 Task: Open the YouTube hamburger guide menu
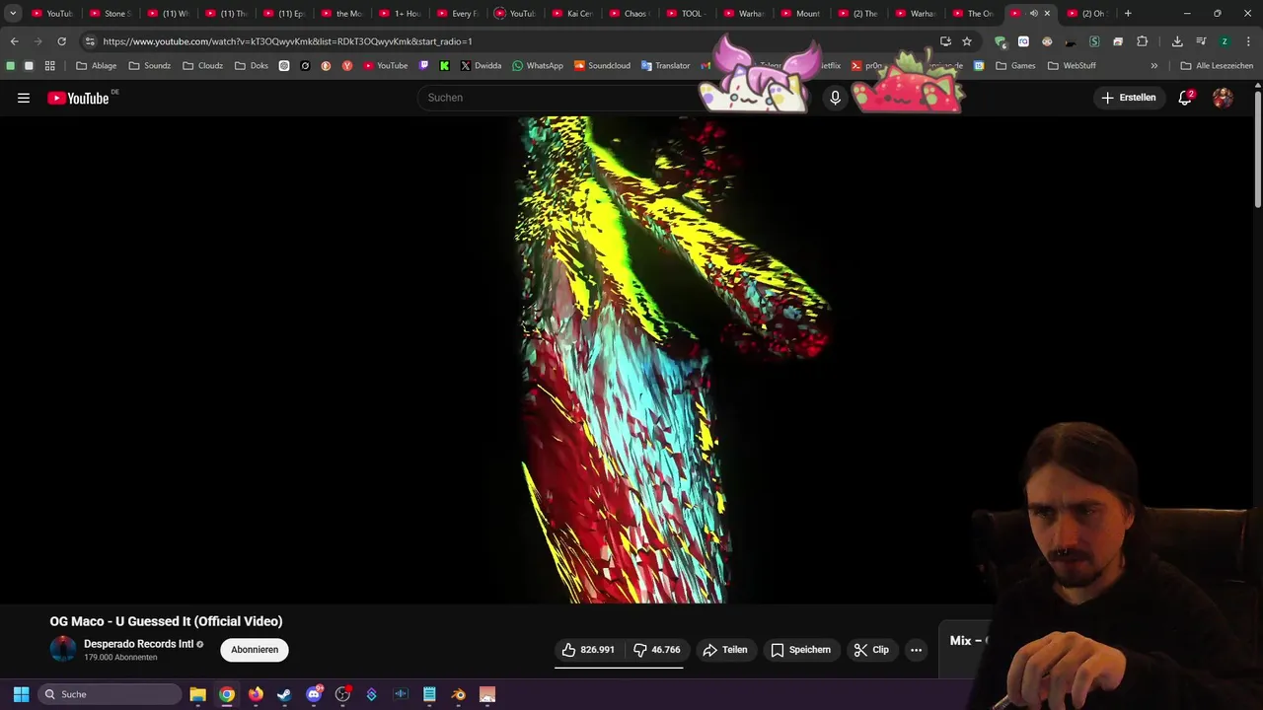click(x=24, y=98)
